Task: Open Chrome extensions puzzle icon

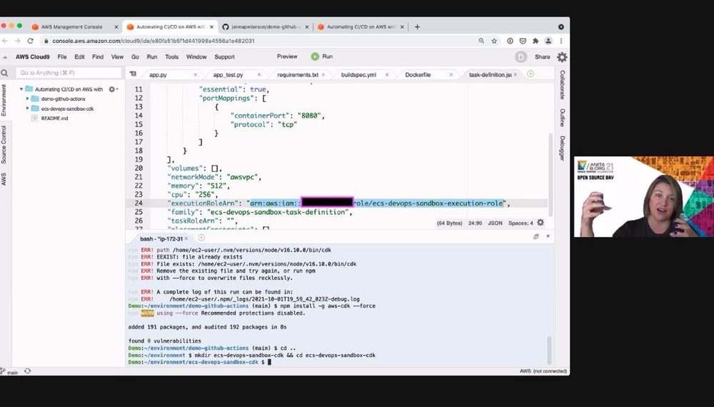Action: click(x=535, y=41)
